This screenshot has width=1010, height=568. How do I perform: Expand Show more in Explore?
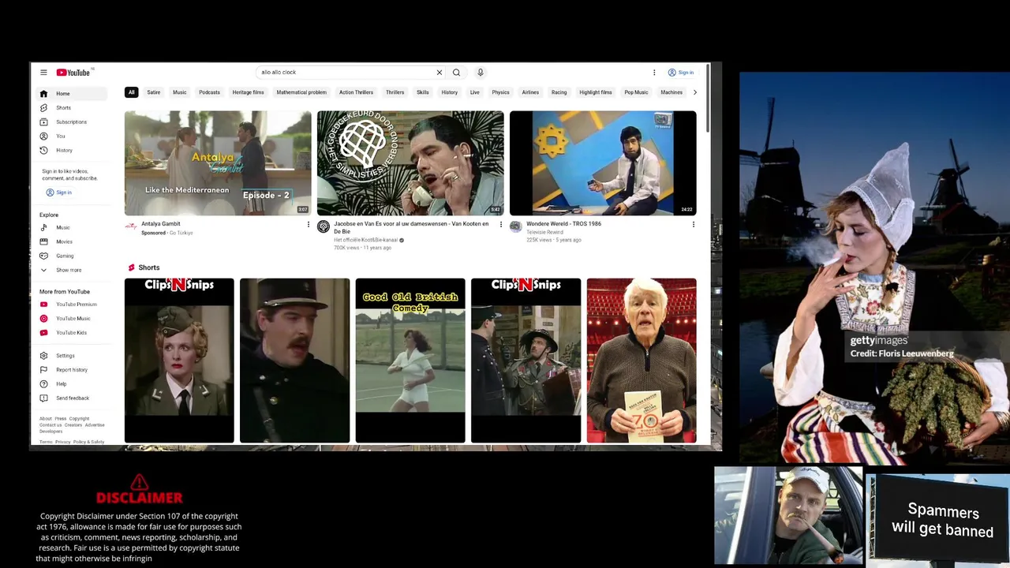pos(73,271)
